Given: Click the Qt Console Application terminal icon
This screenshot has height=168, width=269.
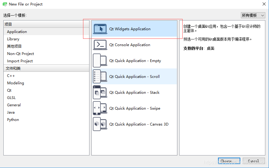Looking at the screenshot, I should [100, 45].
